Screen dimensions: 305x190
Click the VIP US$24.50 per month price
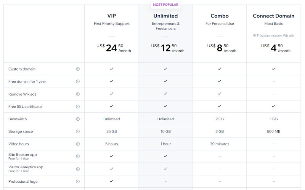tap(113, 48)
